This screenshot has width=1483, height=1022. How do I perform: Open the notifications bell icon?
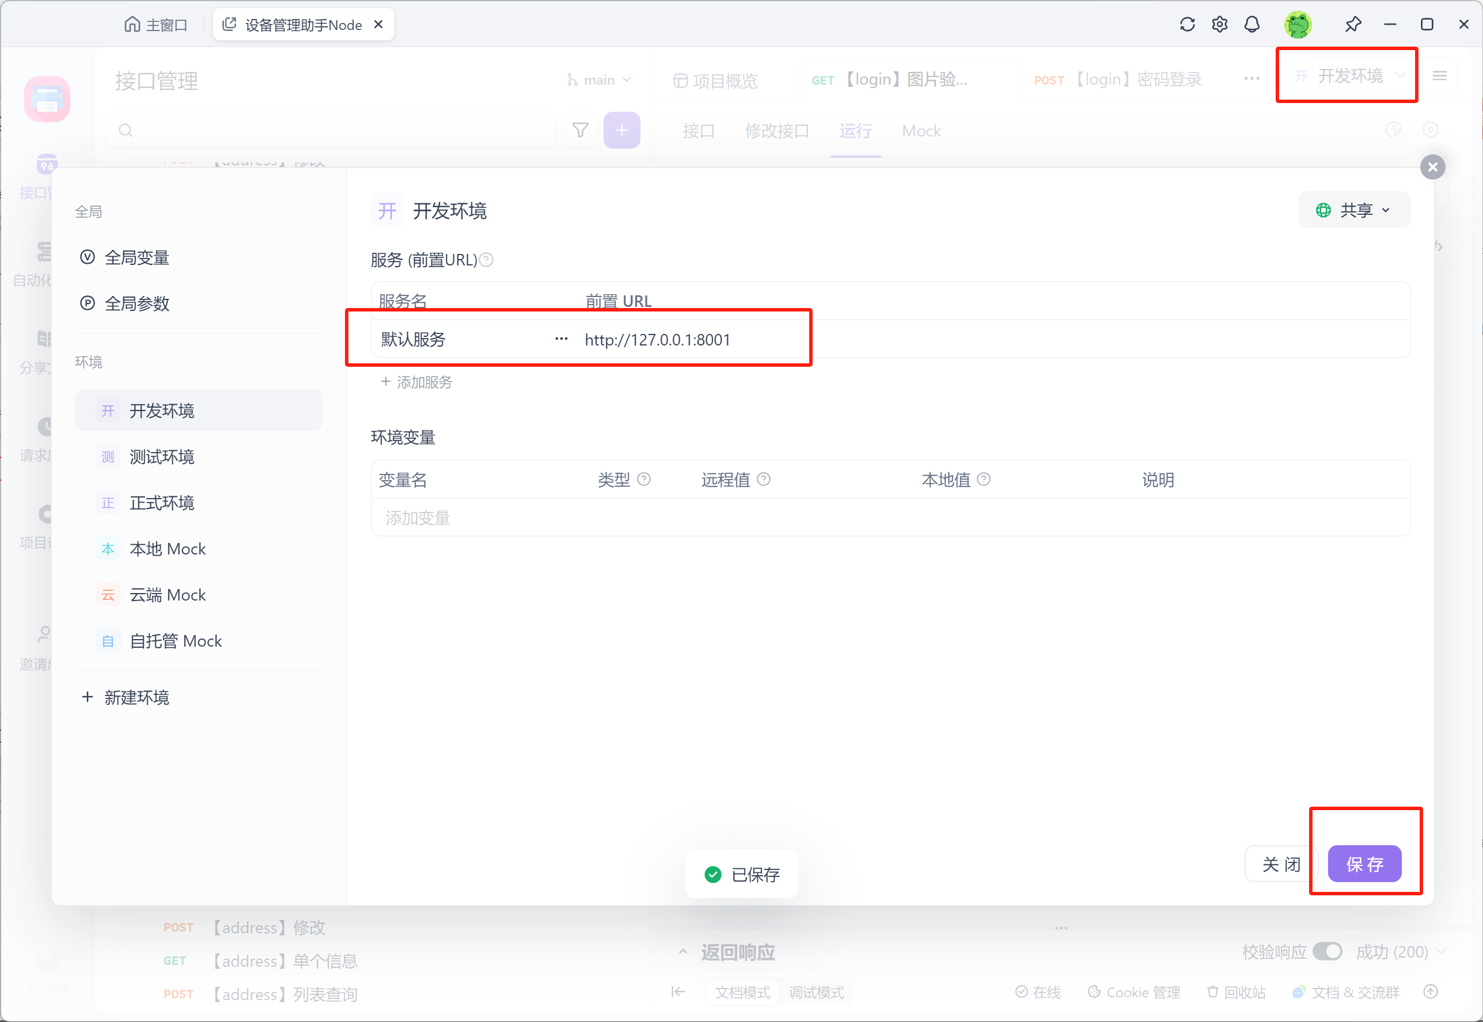1252,24
